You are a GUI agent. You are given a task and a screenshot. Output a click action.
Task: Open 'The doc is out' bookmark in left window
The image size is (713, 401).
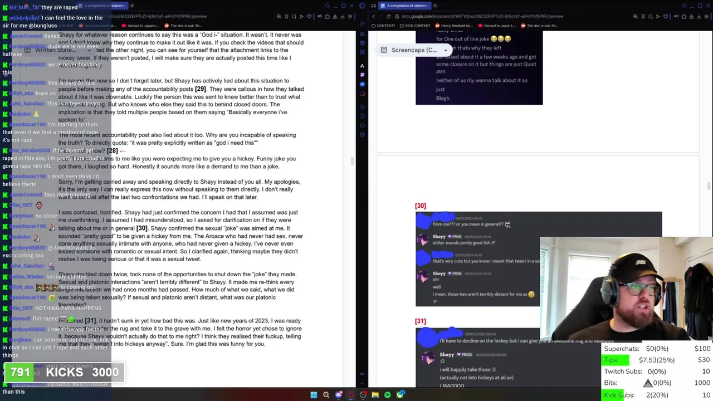point(183,26)
